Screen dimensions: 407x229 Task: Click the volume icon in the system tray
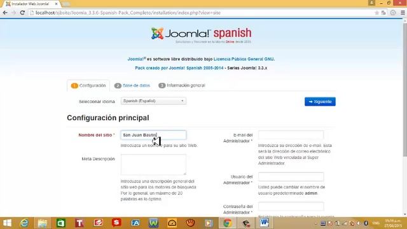pyautogui.click(x=359, y=223)
